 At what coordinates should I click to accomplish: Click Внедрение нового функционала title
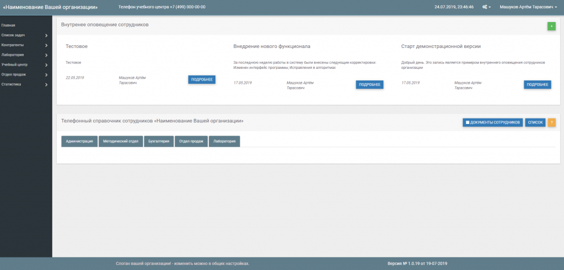272,46
